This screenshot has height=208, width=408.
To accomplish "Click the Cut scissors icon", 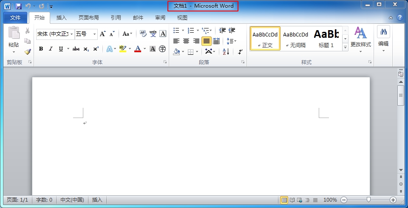I will coord(28,31).
